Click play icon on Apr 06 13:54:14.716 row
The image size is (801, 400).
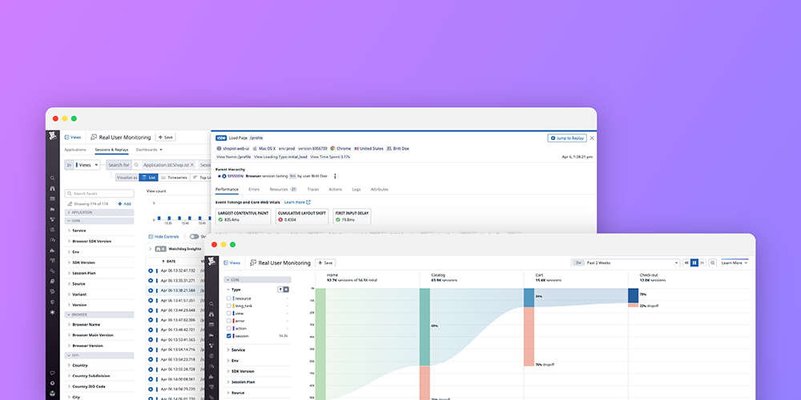point(151,350)
